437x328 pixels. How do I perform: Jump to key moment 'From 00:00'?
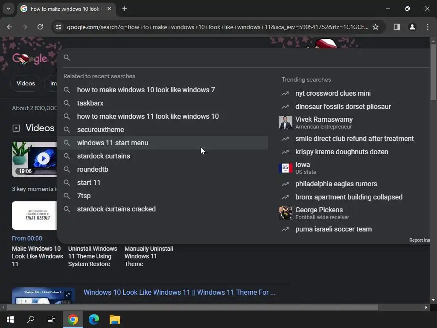point(27,238)
